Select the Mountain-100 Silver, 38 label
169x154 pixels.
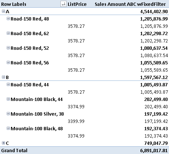point(37,114)
